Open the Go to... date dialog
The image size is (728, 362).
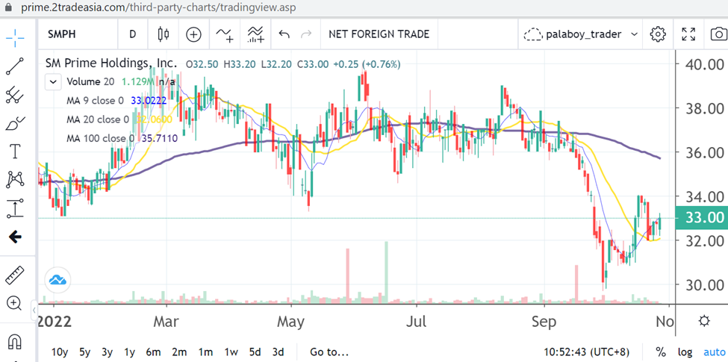pos(329,352)
